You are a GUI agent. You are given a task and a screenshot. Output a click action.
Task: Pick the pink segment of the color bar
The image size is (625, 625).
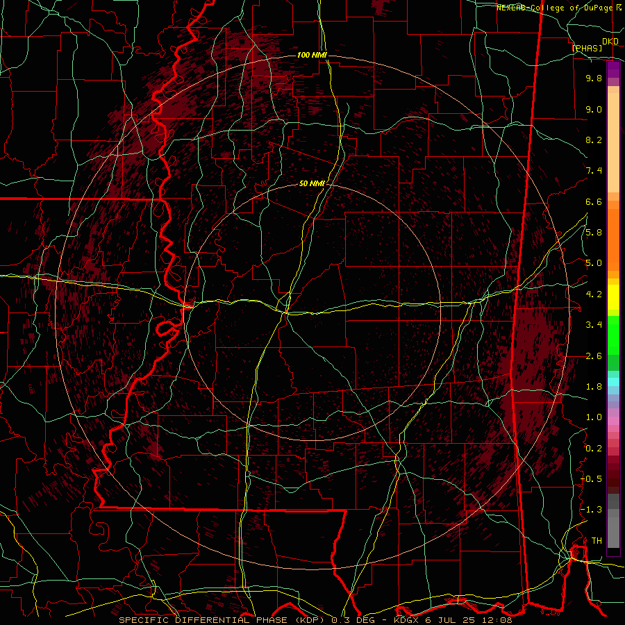(613, 421)
